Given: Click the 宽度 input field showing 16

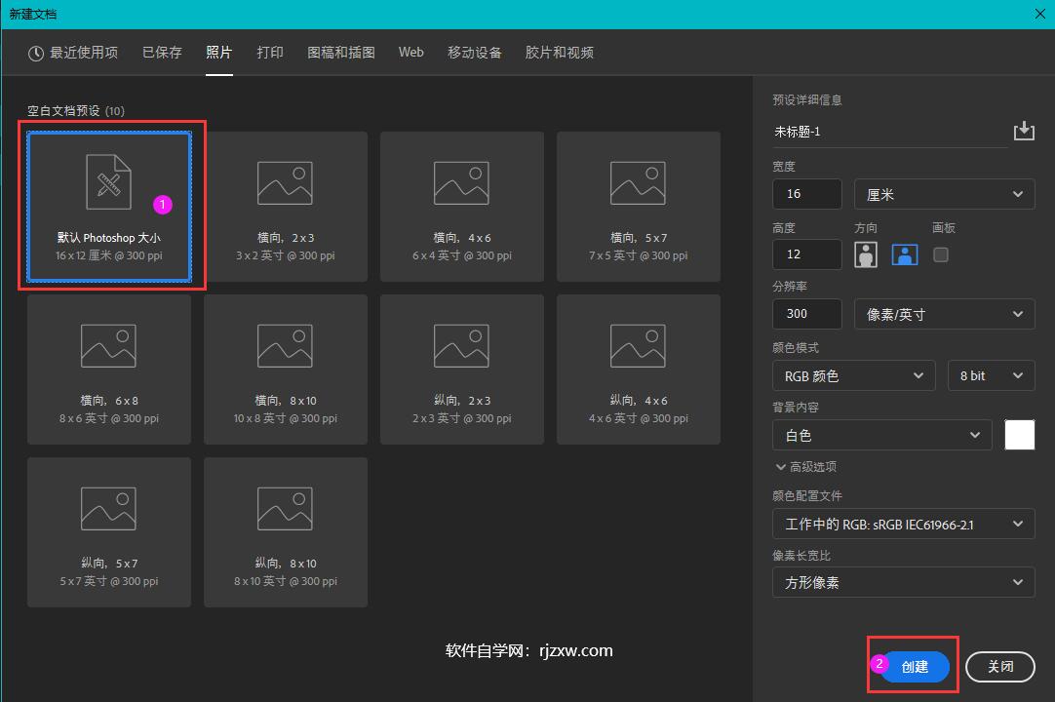Looking at the screenshot, I should coord(806,194).
